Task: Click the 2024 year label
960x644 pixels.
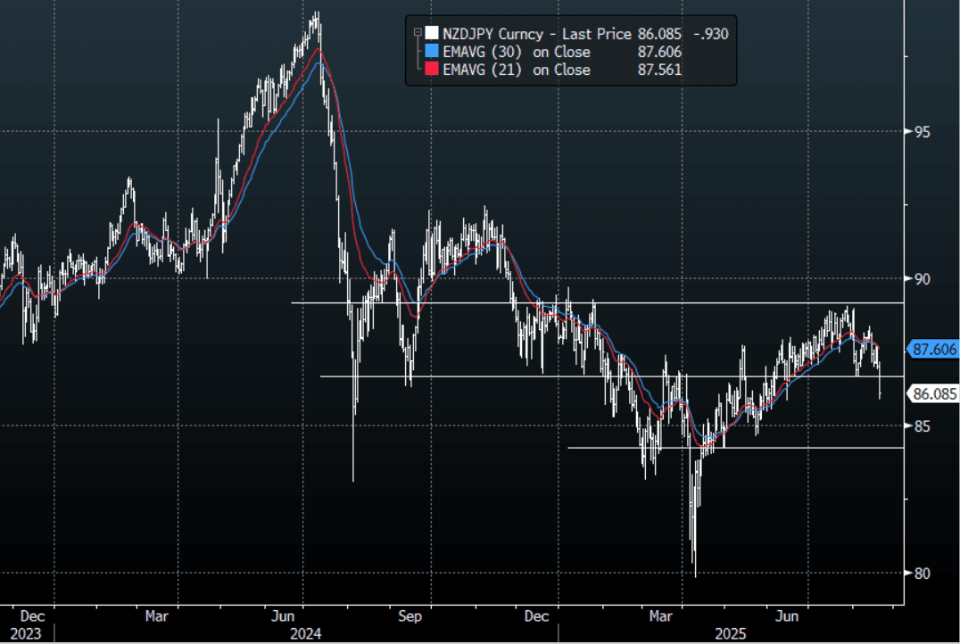Action: pyautogui.click(x=305, y=633)
